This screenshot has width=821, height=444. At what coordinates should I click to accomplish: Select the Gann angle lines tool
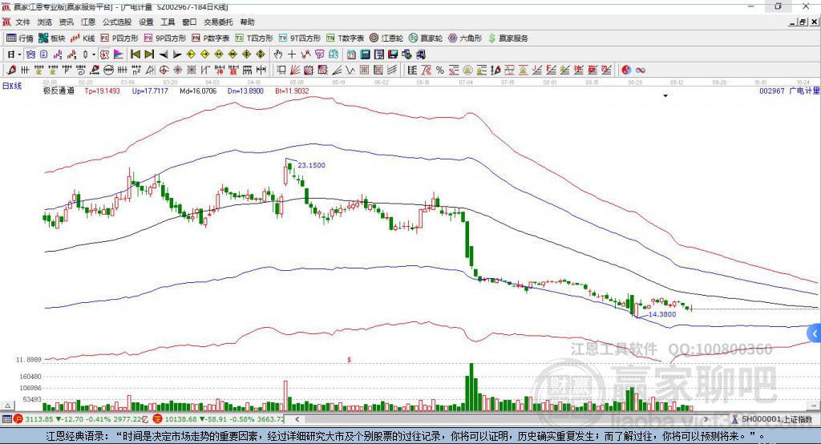pyautogui.click(x=336, y=71)
